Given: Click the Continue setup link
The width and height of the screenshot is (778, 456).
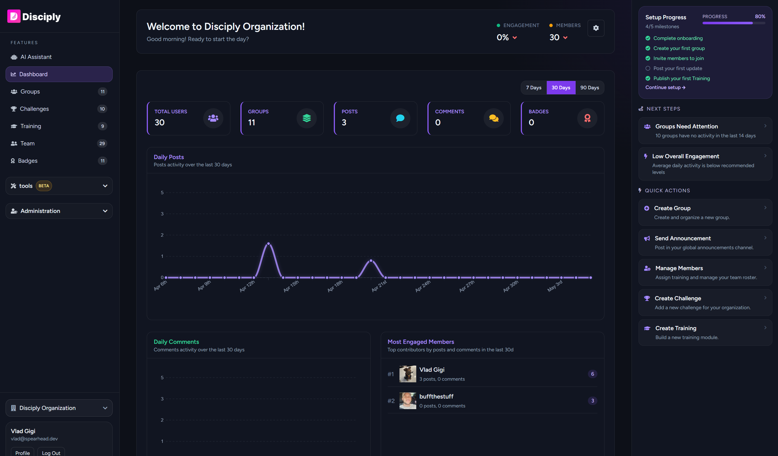Looking at the screenshot, I should (665, 88).
